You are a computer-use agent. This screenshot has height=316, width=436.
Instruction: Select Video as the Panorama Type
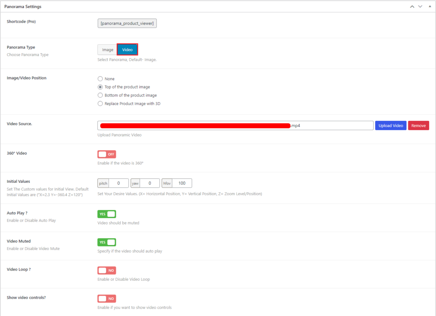pos(127,49)
